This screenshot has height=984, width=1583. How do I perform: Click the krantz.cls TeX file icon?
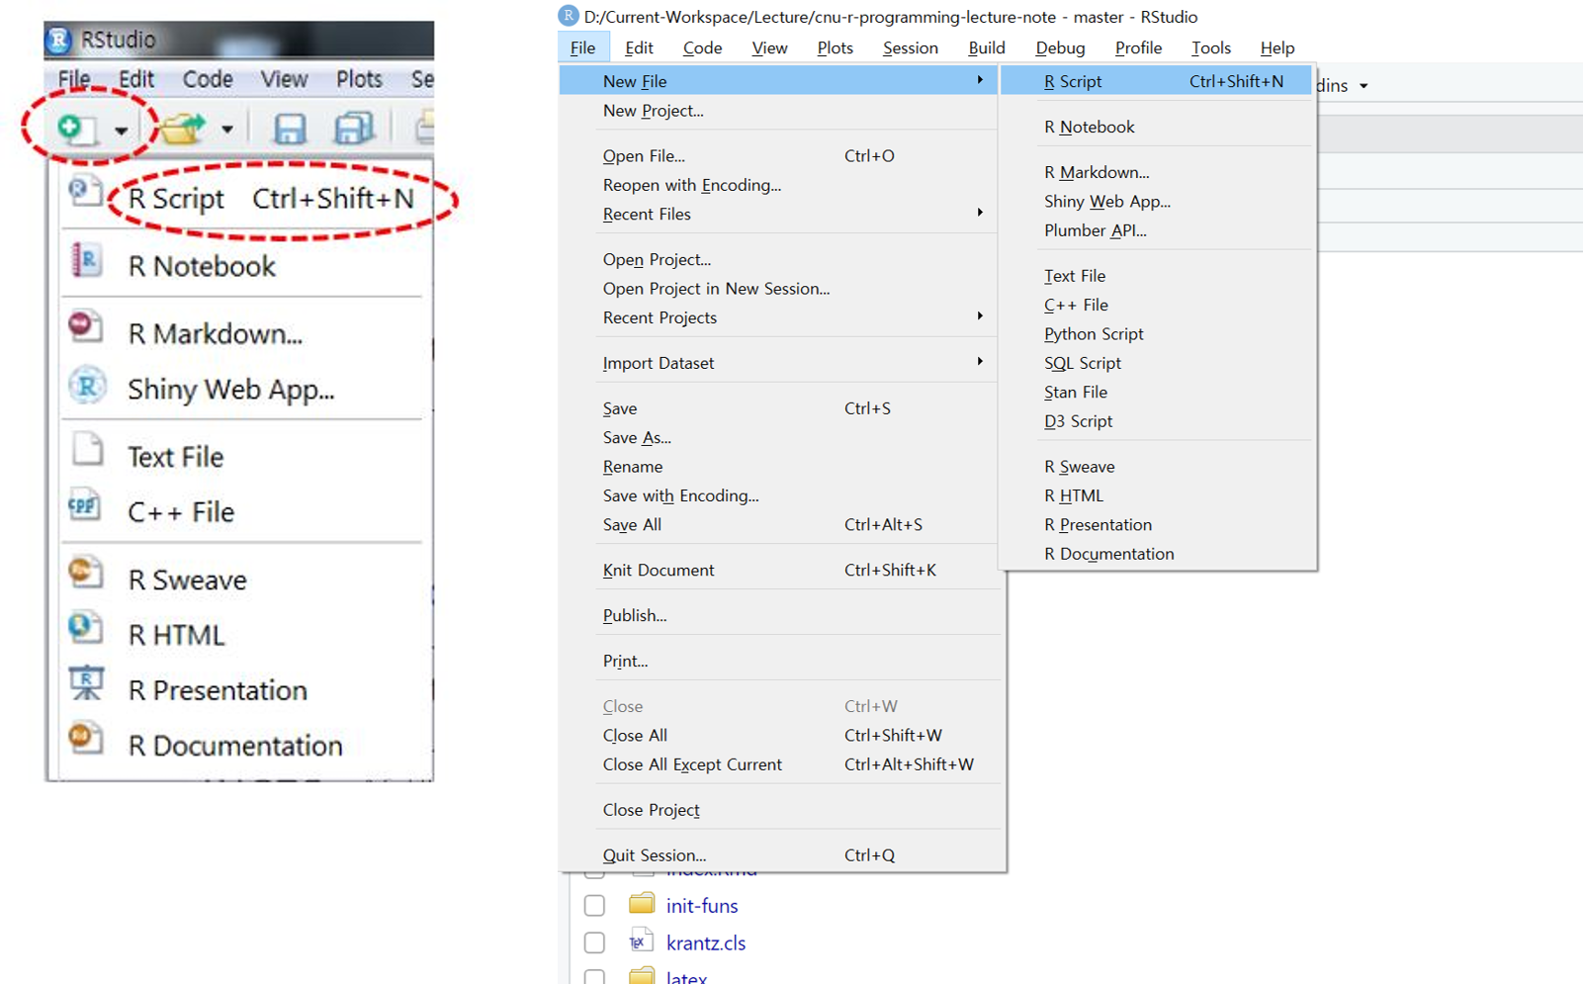641,940
